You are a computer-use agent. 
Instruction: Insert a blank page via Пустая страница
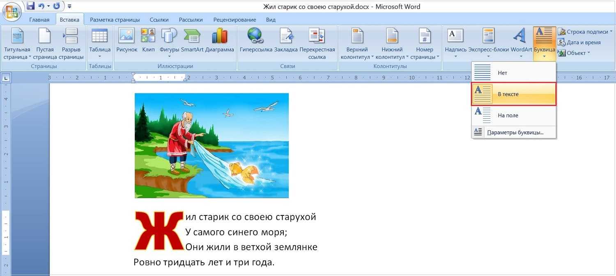45,43
